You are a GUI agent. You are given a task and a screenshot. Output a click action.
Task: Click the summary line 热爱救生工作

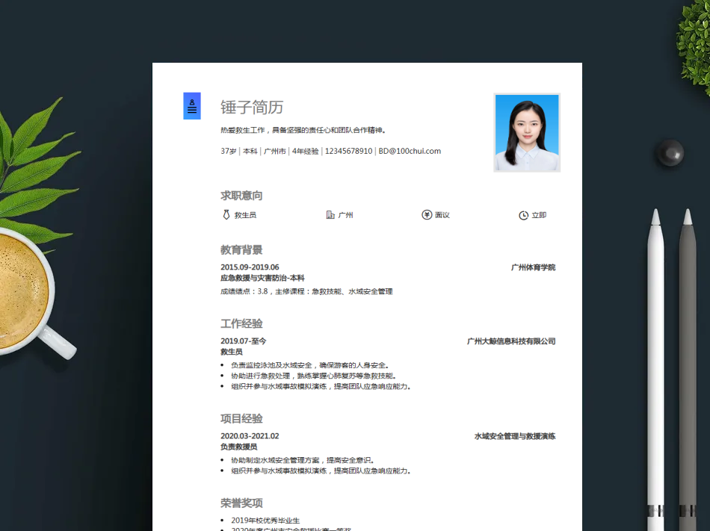click(303, 130)
